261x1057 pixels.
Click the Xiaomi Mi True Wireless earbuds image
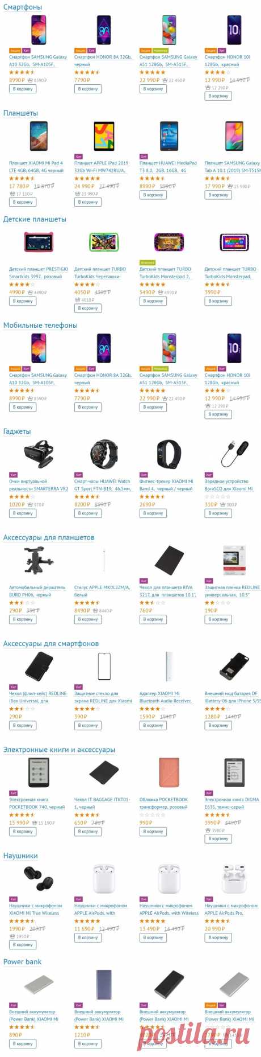point(39,879)
